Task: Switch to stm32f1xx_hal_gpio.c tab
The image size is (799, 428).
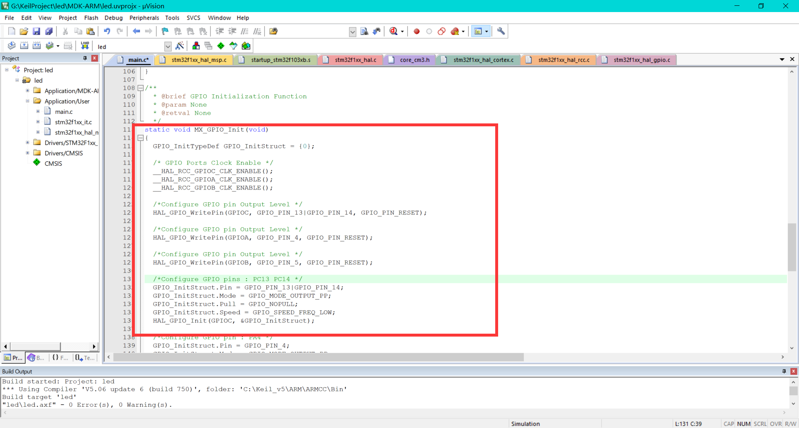Action: coord(637,60)
